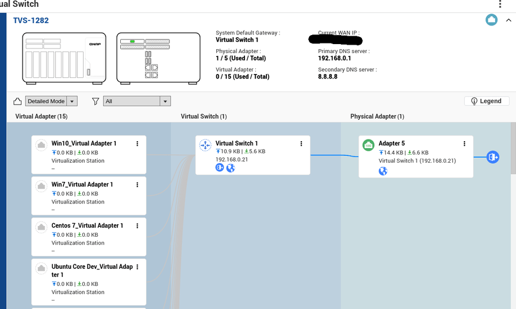The width and height of the screenshot is (516, 309).
Task: Collapse the TVS-1282 panel with the chevron
Action: 509,20
